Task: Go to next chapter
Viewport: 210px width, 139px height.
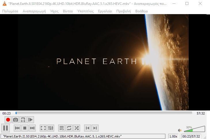Action: (95, 128)
